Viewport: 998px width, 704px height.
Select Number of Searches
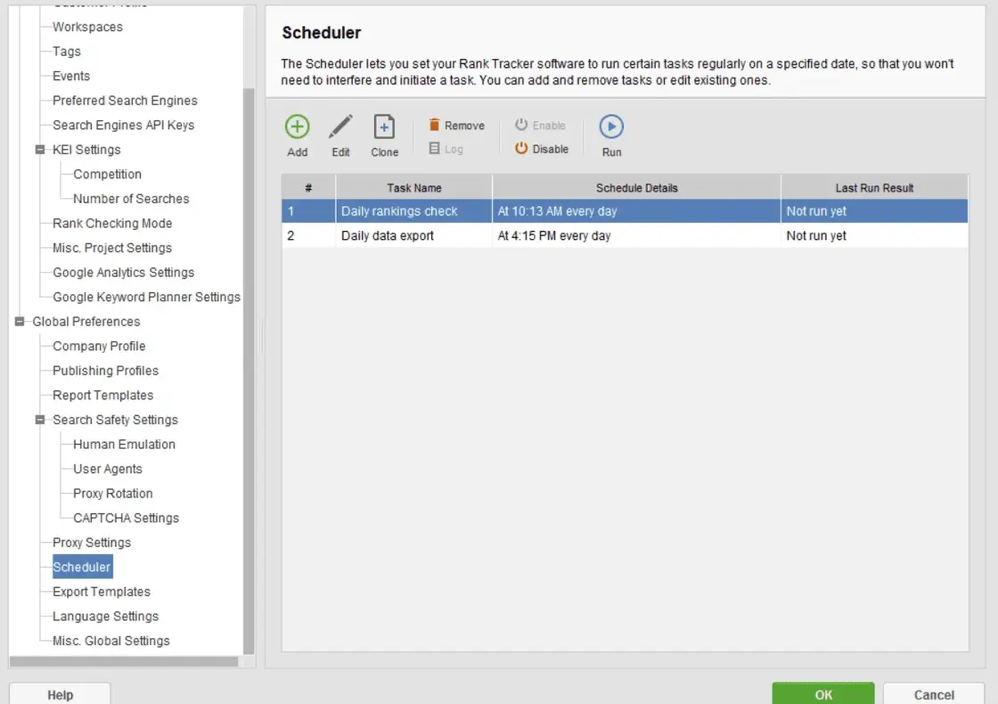(x=131, y=199)
